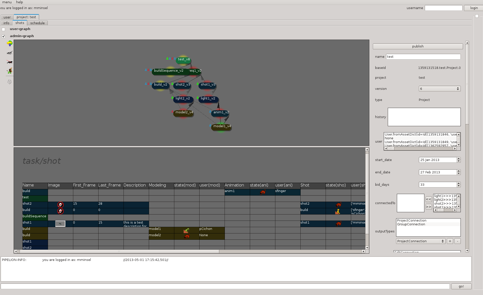
Task: Click the greyed-out lion head icon
Action: 10,82
